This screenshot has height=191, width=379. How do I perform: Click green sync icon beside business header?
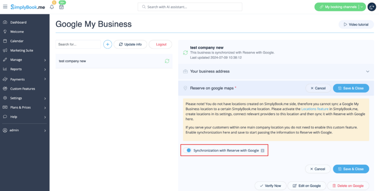pyautogui.click(x=185, y=53)
